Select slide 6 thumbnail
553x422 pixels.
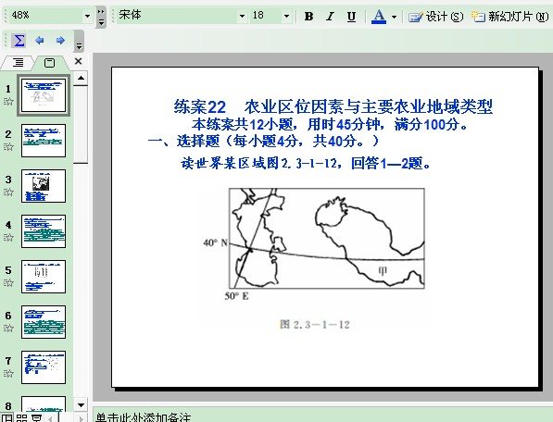coord(44,322)
